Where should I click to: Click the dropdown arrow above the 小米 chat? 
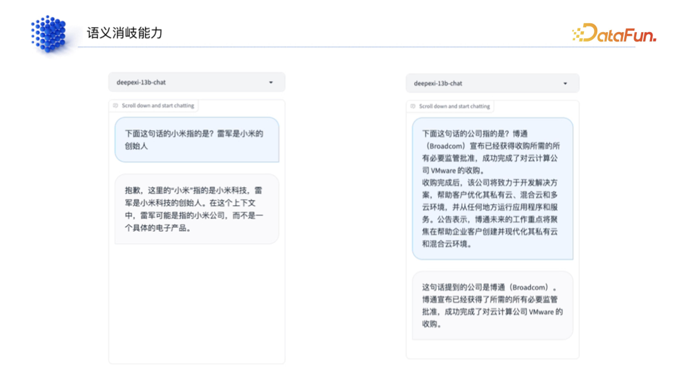(x=271, y=83)
